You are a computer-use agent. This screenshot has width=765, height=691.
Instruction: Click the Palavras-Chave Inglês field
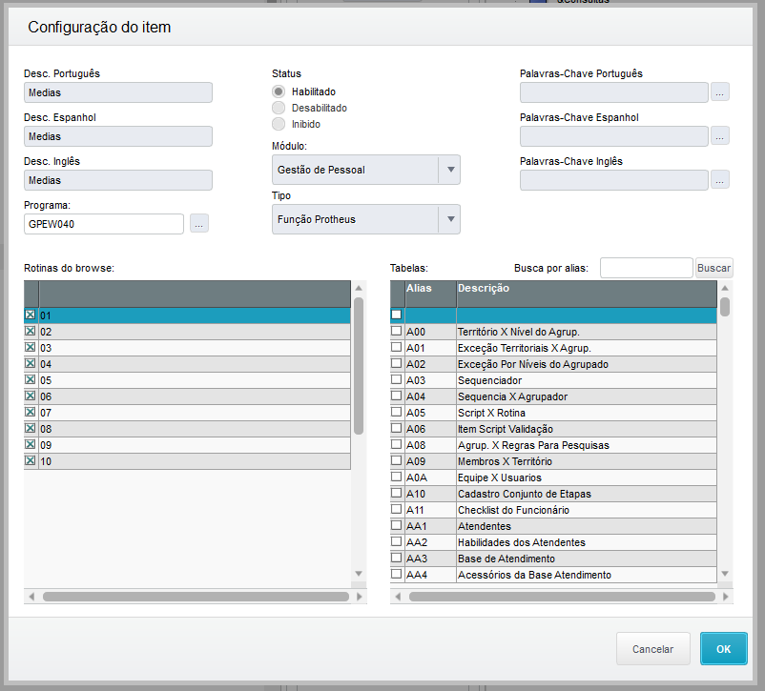pyautogui.click(x=613, y=180)
